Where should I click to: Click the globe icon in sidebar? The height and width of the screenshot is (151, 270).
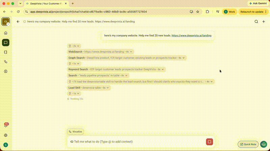6,135
